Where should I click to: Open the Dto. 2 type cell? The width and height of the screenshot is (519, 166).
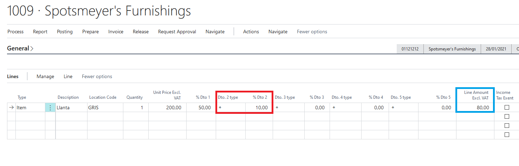[x=231, y=108]
